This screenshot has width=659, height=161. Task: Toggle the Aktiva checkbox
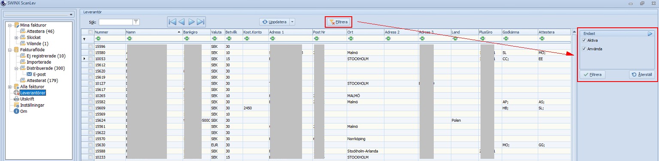[584, 40]
